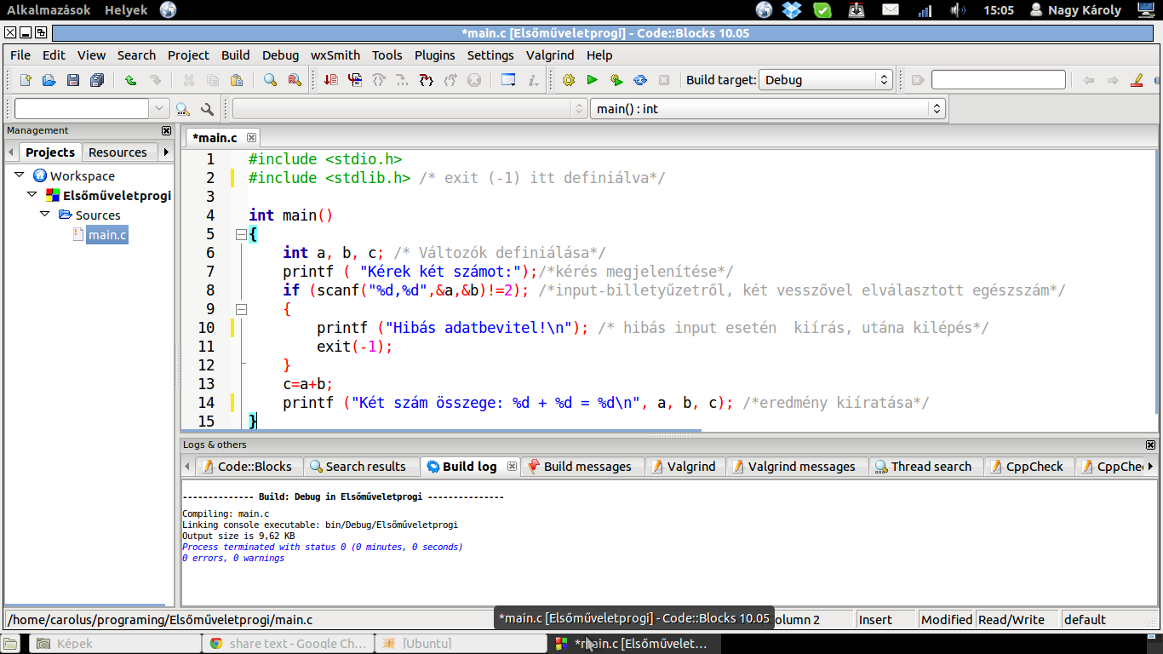Start Debug/Continue from the debugger toolbar
This screenshot has width=1163, height=654.
click(x=331, y=80)
